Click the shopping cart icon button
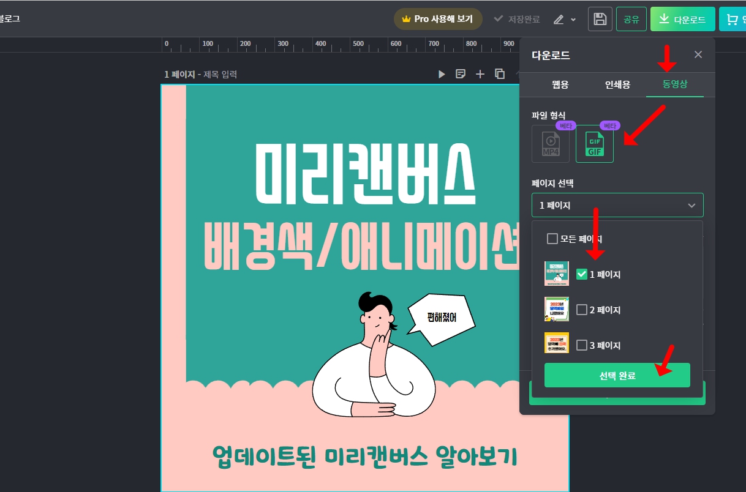 pyautogui.click(x=733, y=19)
